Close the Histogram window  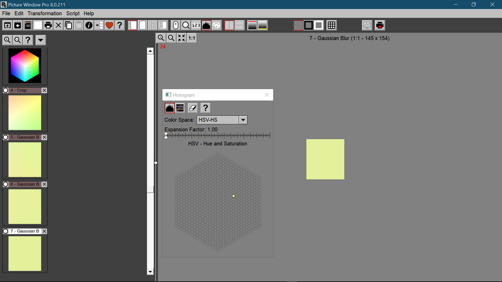click(x=267, y=95)
